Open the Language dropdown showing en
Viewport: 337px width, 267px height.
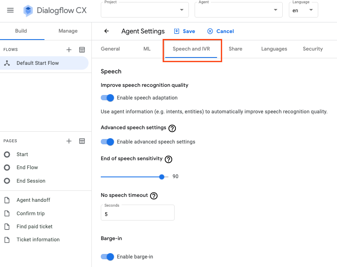pyautogui.click(x=303, y=10)
